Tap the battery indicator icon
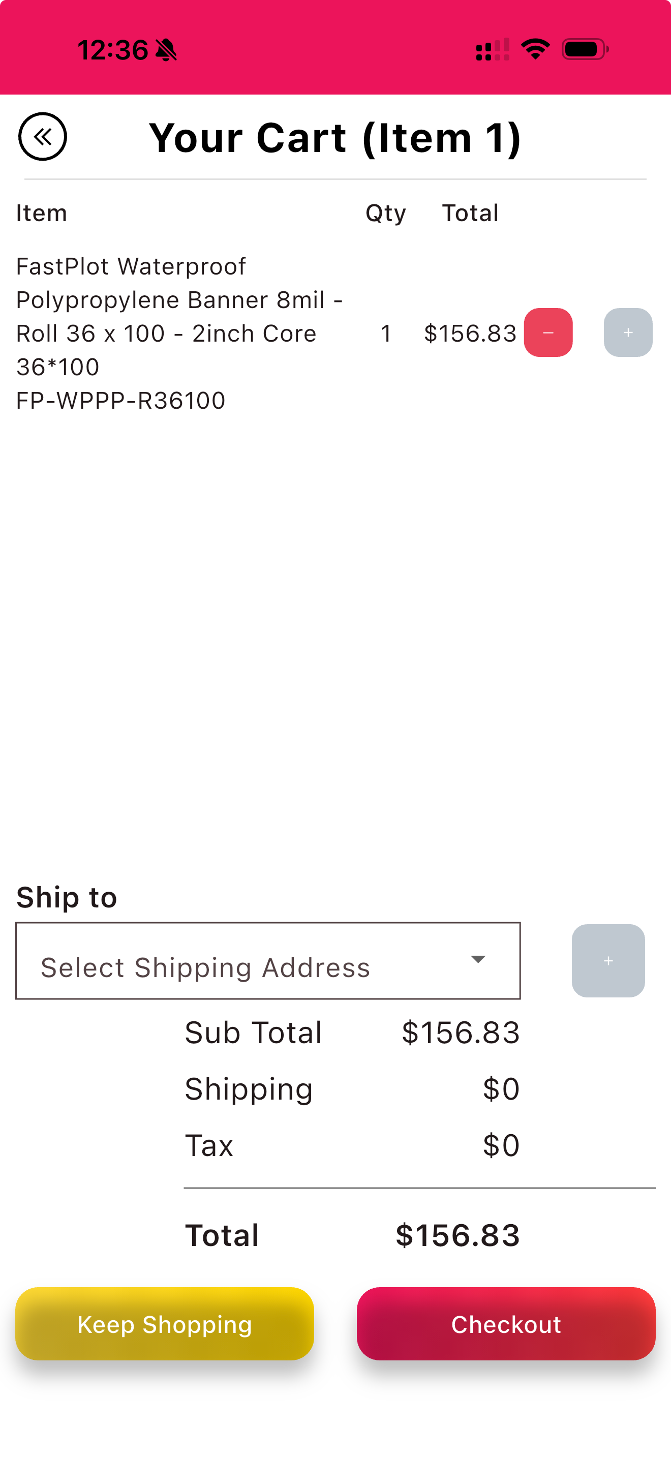This screenshot has width=671, height=1458. pyautogui.click(x=585, y=49)
